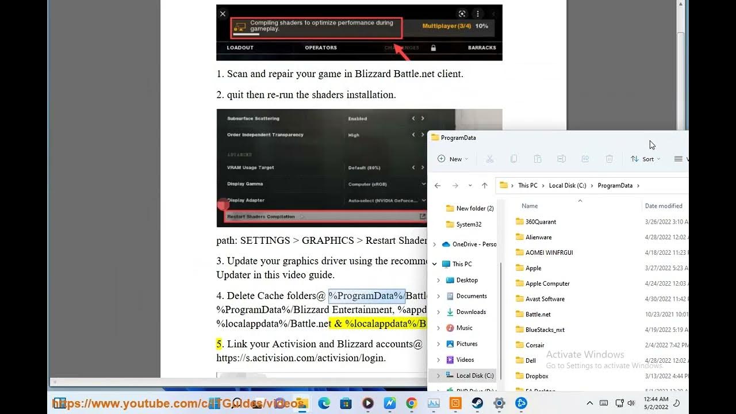Click the moon focus icon by clock
This screenshot has height=414, width=736.
point(677,403)
